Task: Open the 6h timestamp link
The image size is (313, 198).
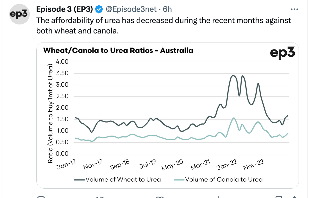Action: pos(167,9)
